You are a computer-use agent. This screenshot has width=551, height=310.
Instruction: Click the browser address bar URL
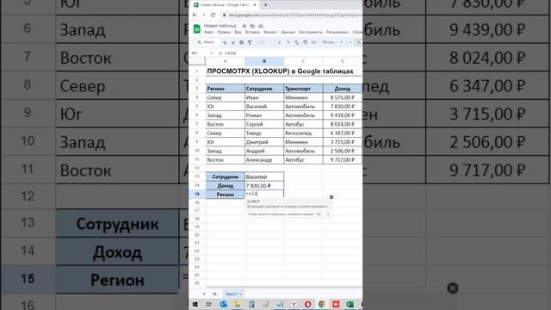pyautogui.click(x=294, y=15)
